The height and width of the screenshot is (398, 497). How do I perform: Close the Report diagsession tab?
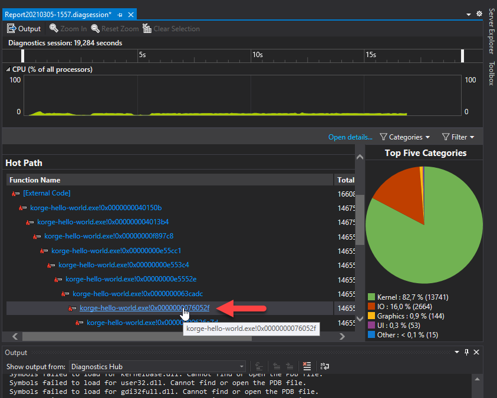coord(131,14)
